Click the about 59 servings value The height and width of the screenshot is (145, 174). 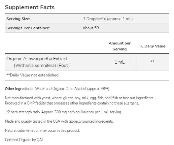(x=91, y=28)
